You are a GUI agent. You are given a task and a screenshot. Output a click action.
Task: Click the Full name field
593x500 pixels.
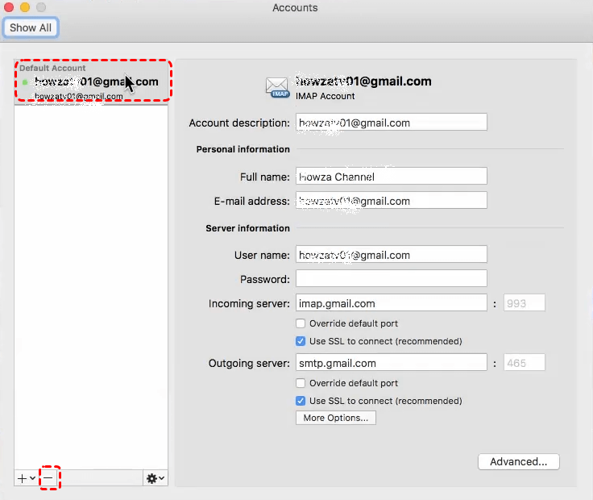(x=391, y=177)
